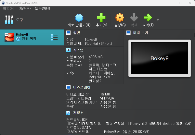The width and height of the screenshot is (195, 135).
Task: Open the File (파일) menu
Action: click(x=9, y=8)
